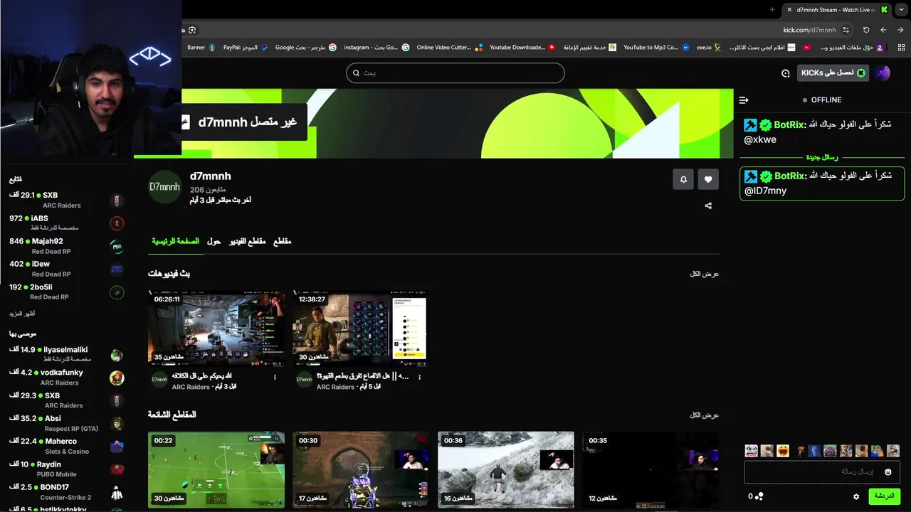
Task: Play the 00:22 soccer clip thumbnail
Action: [216, 469]
